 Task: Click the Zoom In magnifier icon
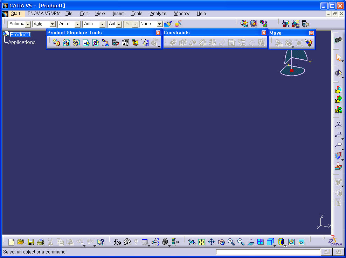tap(231, 242)
